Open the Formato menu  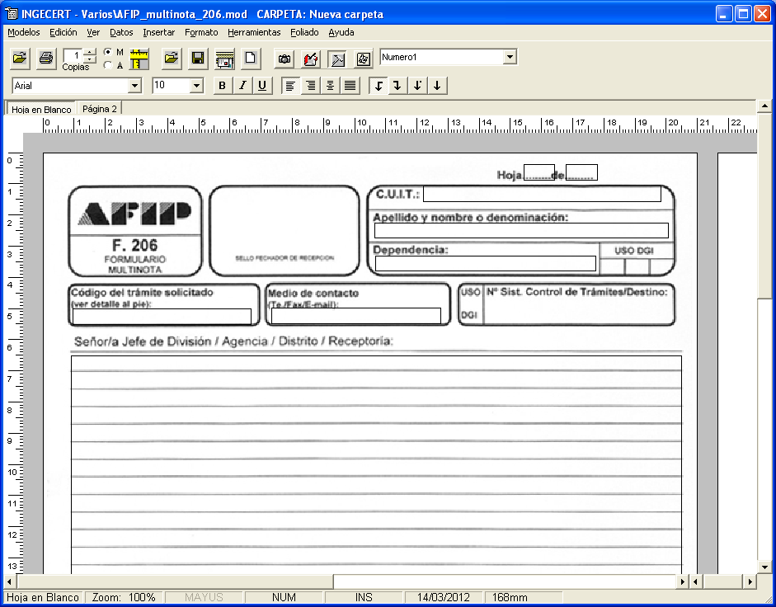[x=201, y=32]
